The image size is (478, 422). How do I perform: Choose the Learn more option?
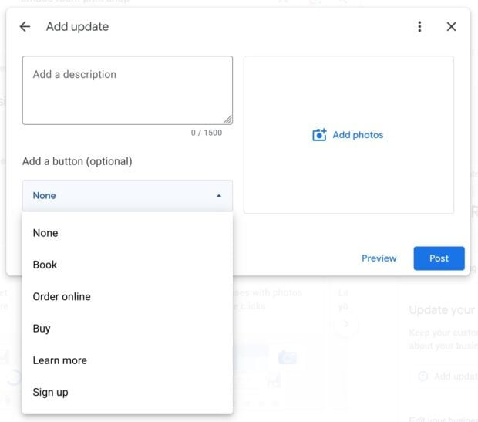[59, 360]
